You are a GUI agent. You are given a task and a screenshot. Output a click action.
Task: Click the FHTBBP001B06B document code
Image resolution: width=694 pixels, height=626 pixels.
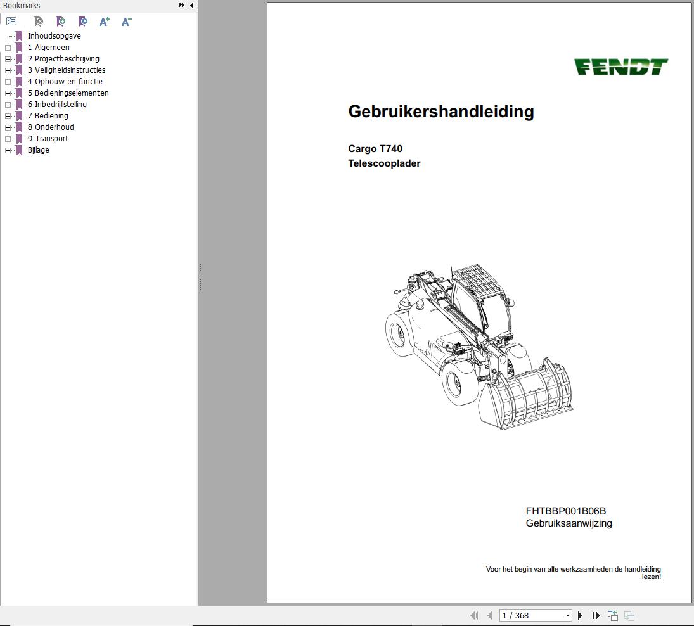click(565, 511)
